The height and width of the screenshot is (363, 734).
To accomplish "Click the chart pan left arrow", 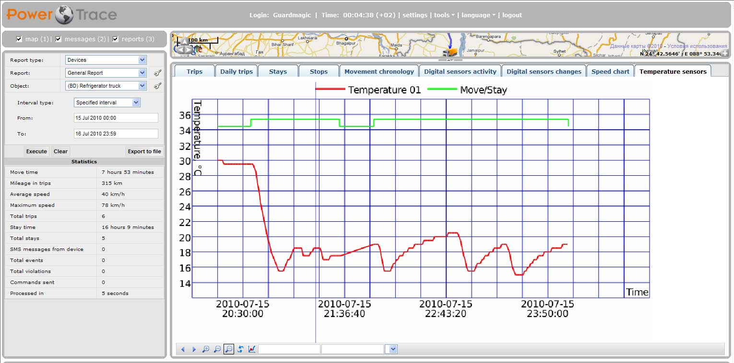I will click(x=183, y=350).
